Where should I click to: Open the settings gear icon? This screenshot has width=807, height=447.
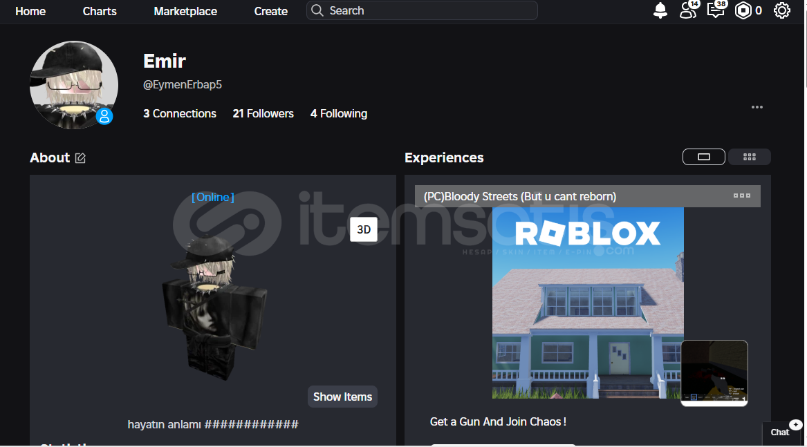pyautogui.click(x=782, y=11)
